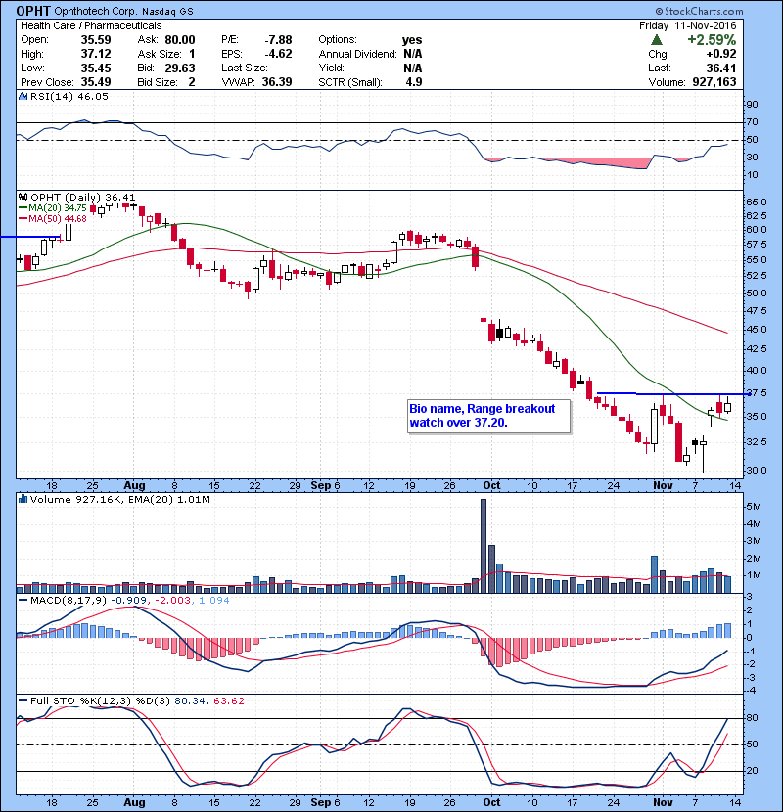Click the 30.0 price axis label
The width and height of the screenshot is (783, 812).
click(756, 471)
